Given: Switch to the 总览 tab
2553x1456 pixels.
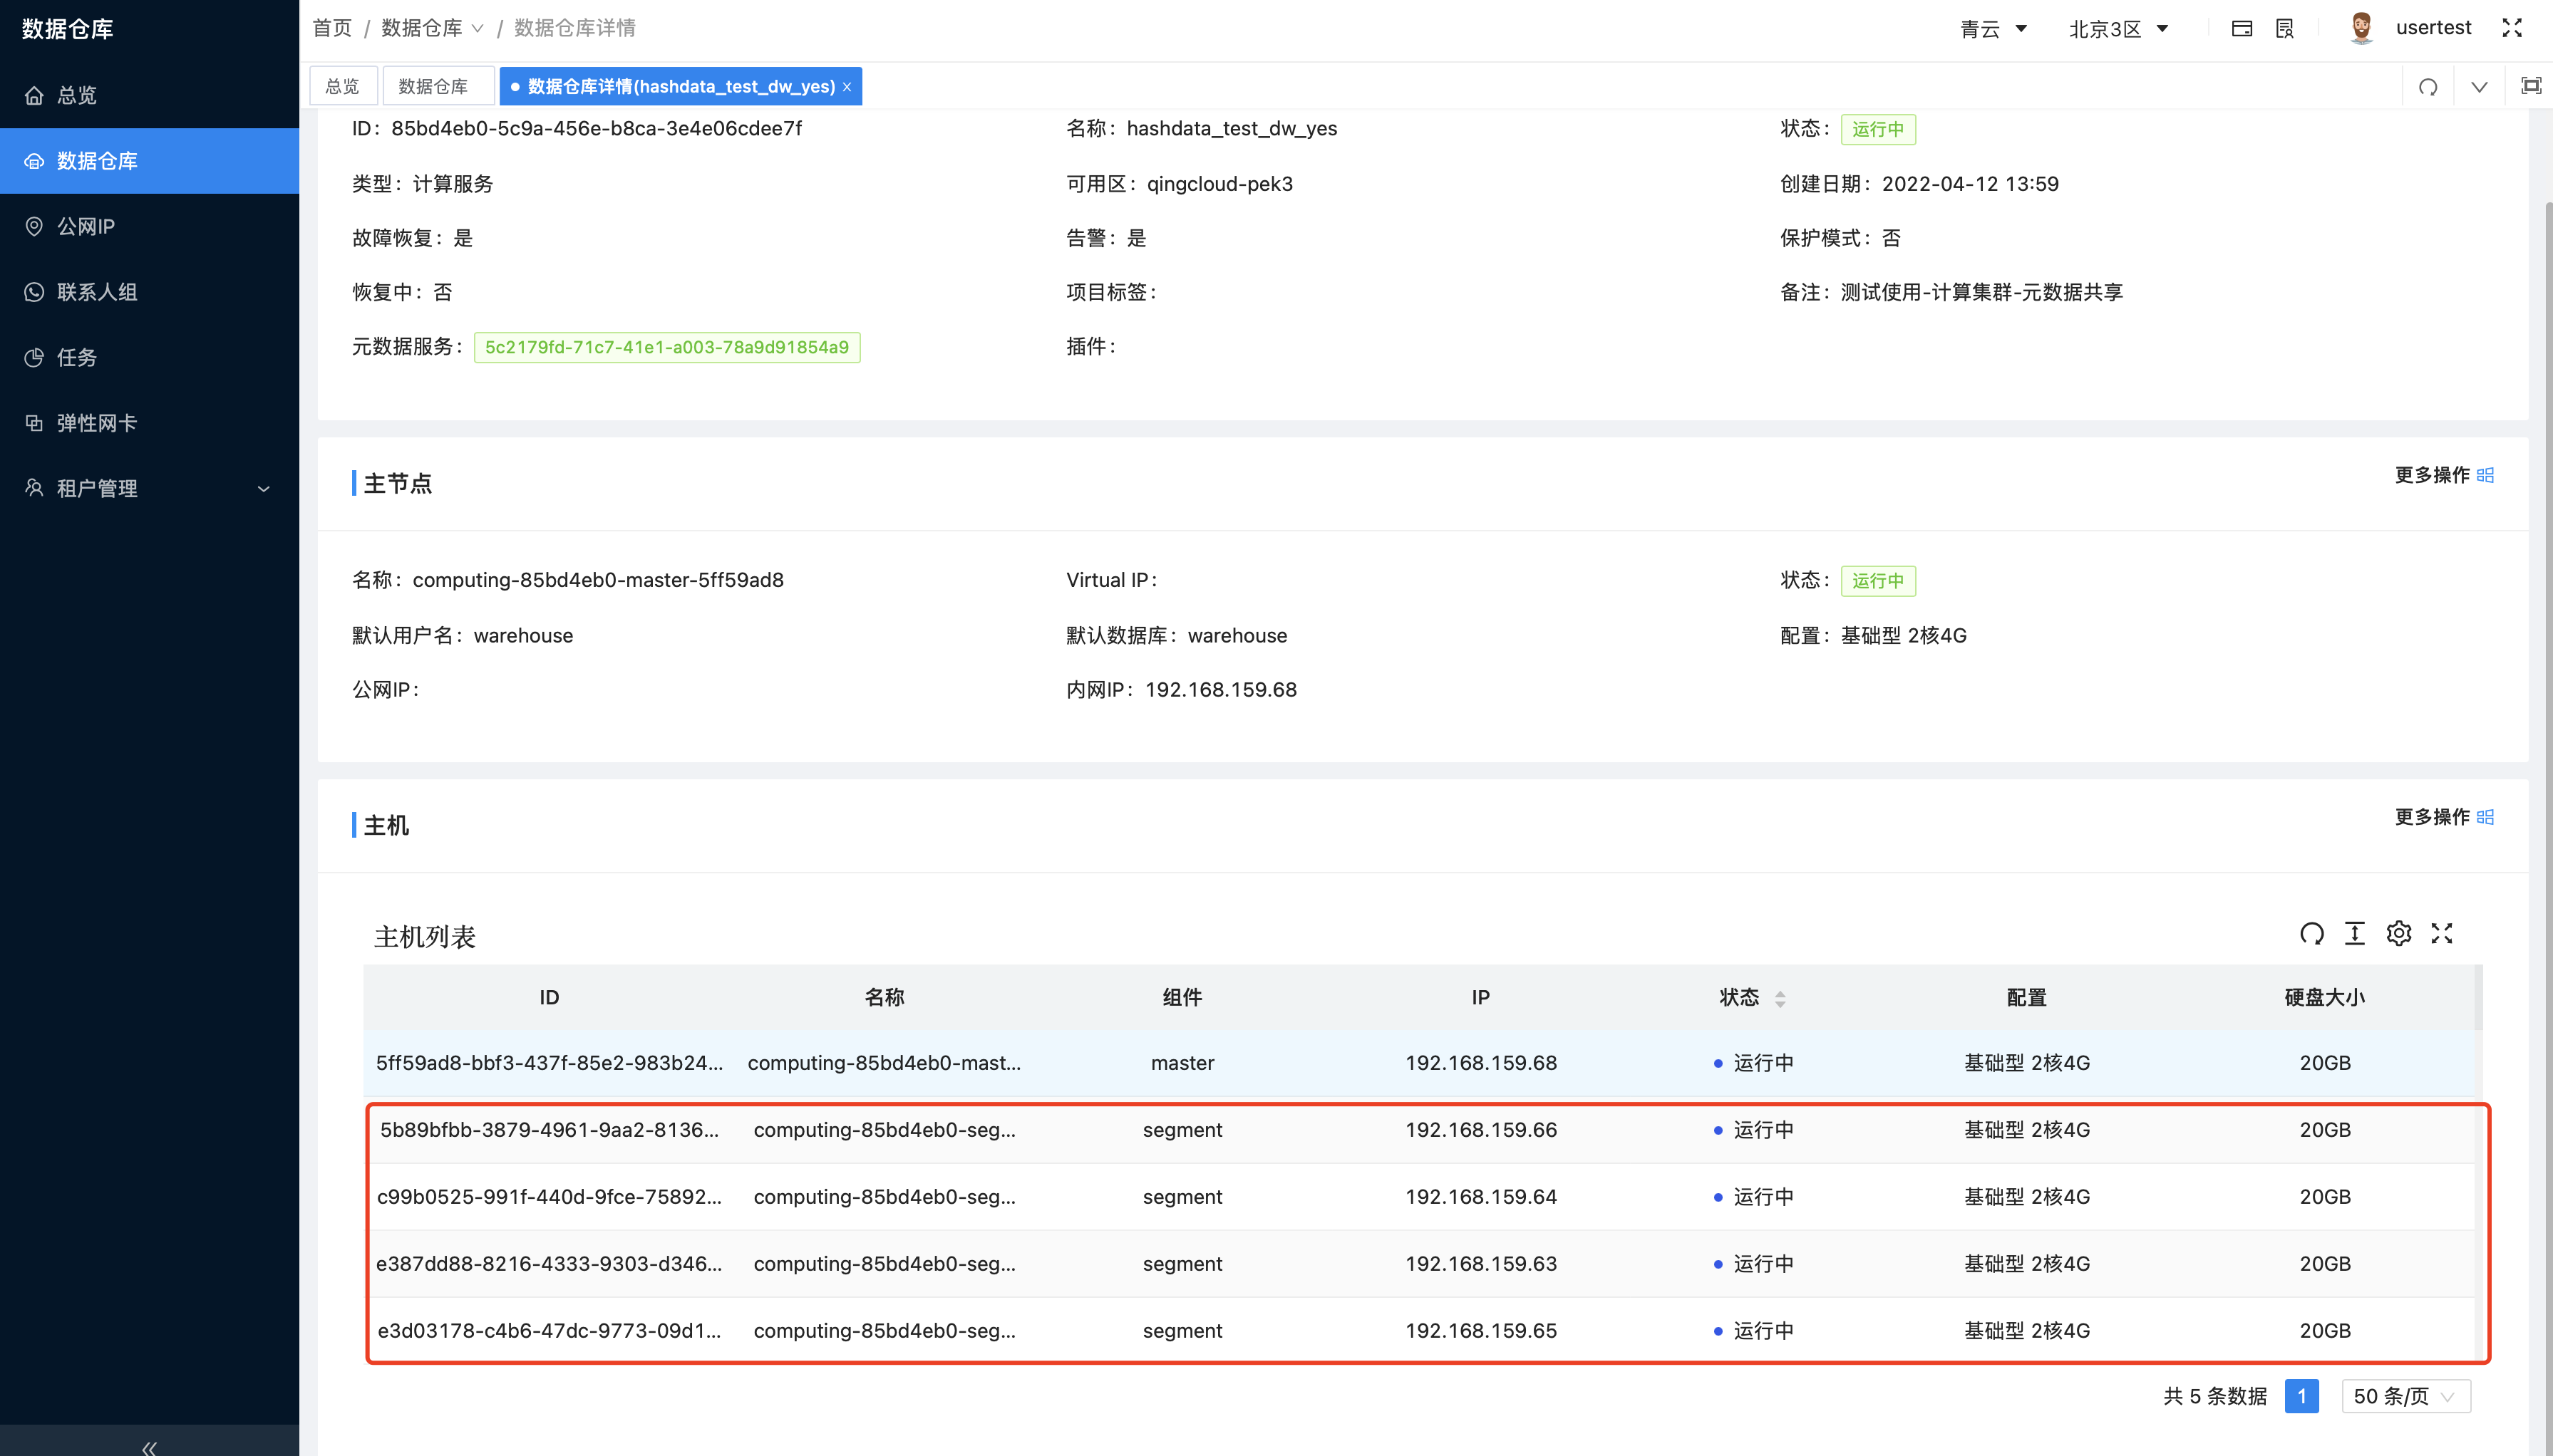Looking at the screenshot, I should point(342,86).
